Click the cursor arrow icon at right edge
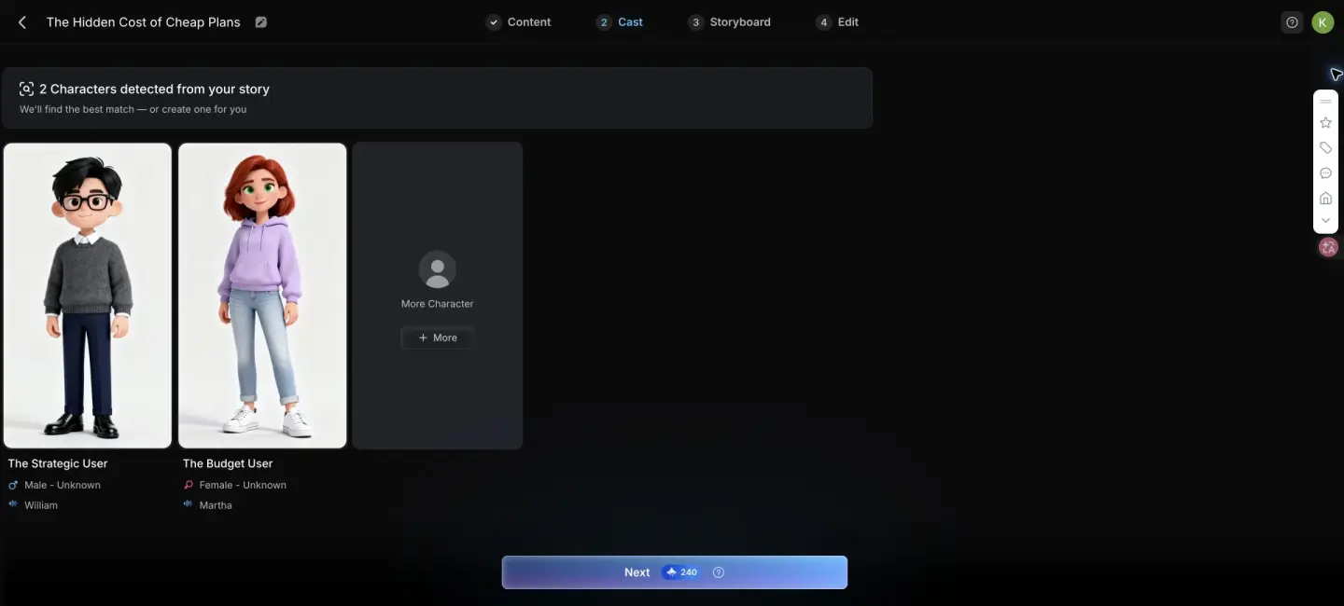This screenshot has width=1344, height=606. [x=1336, y=75]
